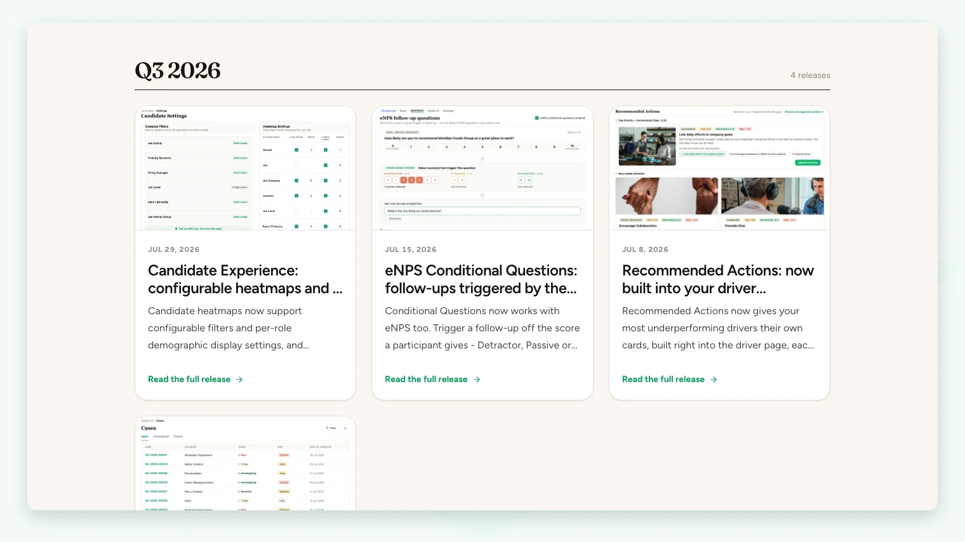This screenshot has height=542, width=965.
Task: Select the 'Recommended Actions: now built into' title
Action: 718,279
